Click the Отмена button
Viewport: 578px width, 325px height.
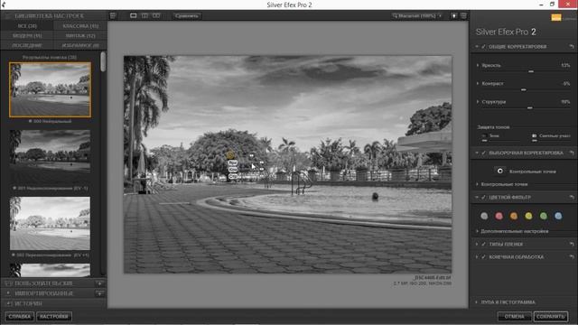(x=514, y=316)
